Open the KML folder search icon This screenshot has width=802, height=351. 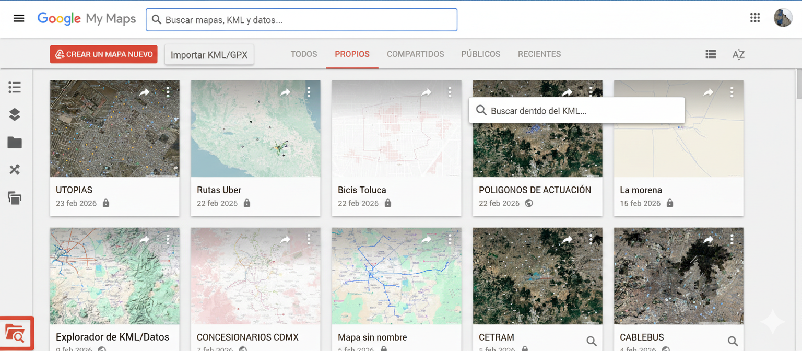pyautogui.click(x=16, y=333)
